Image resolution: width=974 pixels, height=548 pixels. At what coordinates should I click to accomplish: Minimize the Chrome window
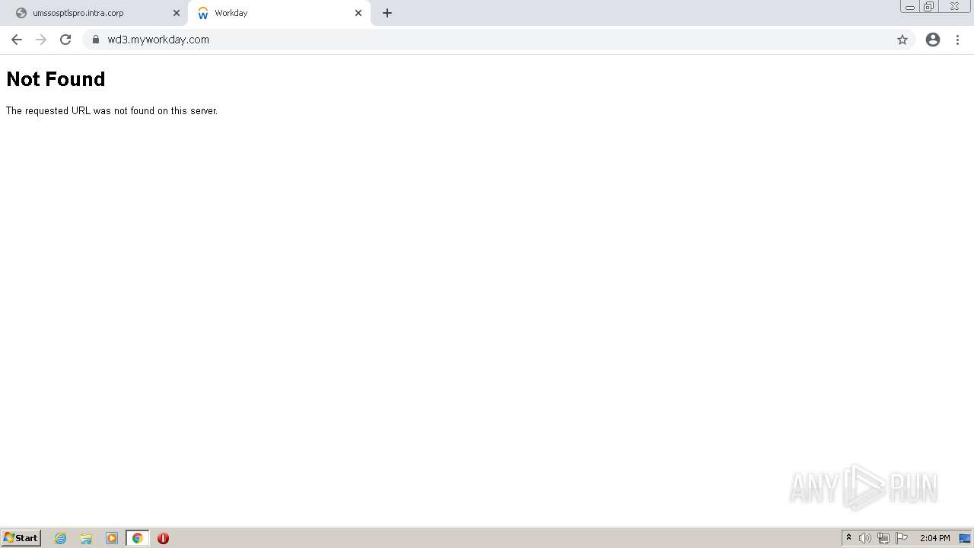(x=910, y=7)
